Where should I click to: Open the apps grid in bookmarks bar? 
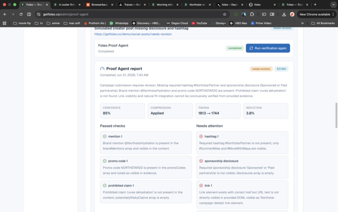click(4, 23)
